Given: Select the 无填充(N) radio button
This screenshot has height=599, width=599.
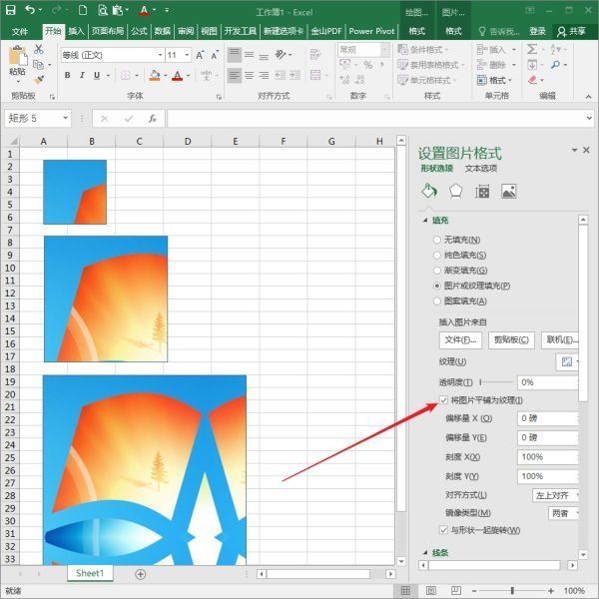Looking at the screenshot, I should pyautogui.click(x=437, y=240).
